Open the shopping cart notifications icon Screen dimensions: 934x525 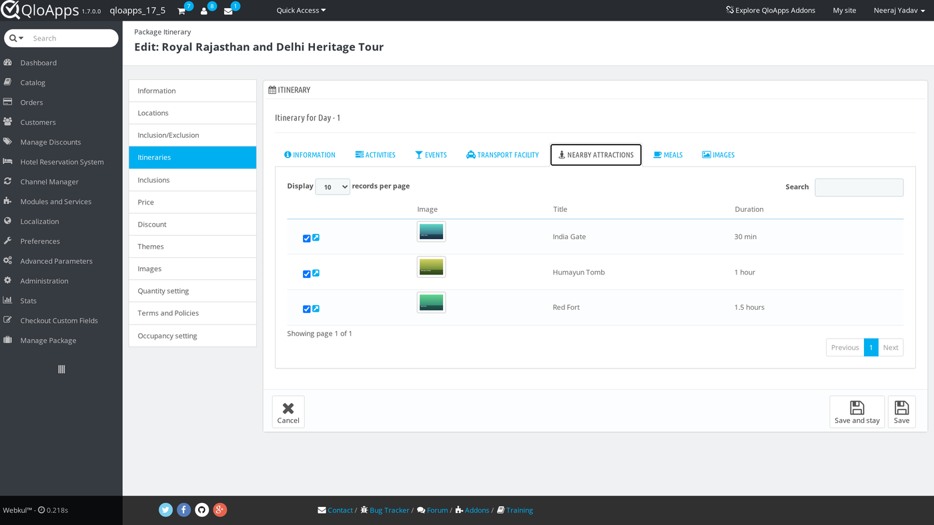pos(181,11)
